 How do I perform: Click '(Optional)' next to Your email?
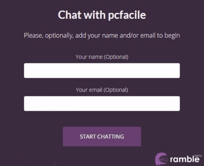coord(116,90)
